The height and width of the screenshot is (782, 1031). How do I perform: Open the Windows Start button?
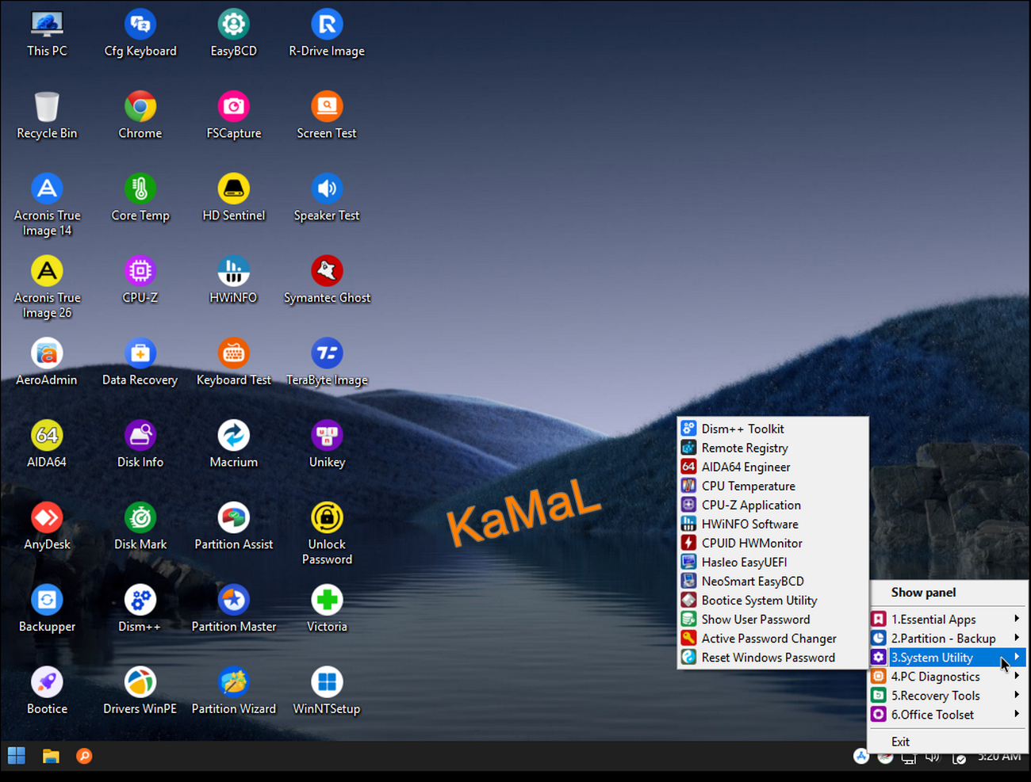point(17,756)
